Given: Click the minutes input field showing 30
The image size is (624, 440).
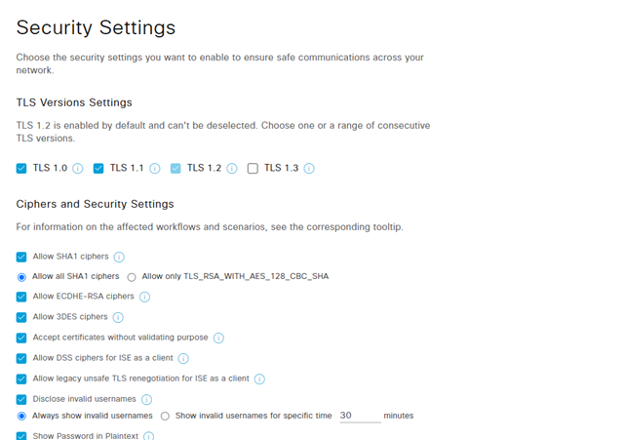Looking at the screenshot, I should tap(361, 416).
